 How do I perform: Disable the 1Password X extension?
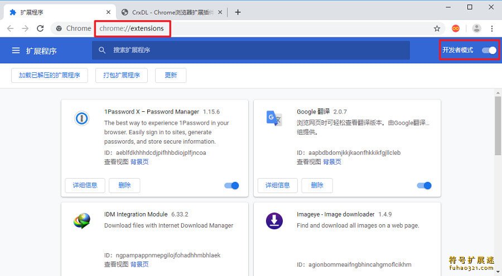231,186
